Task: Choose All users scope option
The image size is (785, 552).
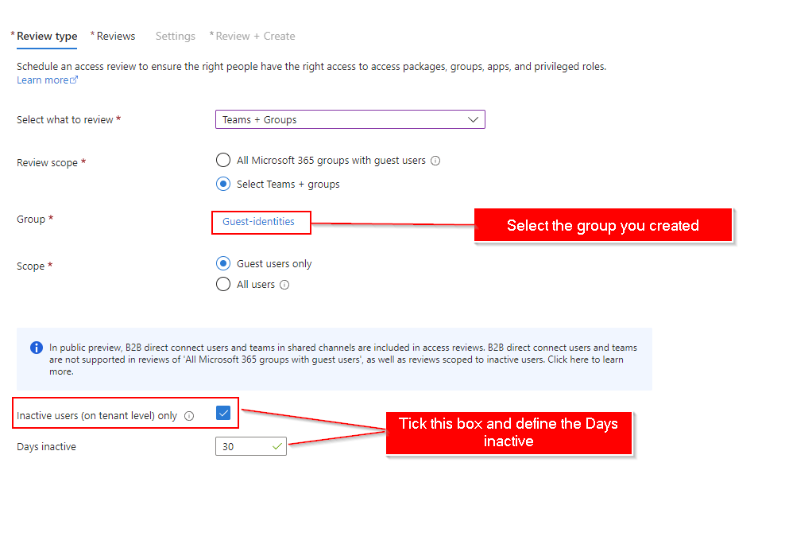Action: 223,284
